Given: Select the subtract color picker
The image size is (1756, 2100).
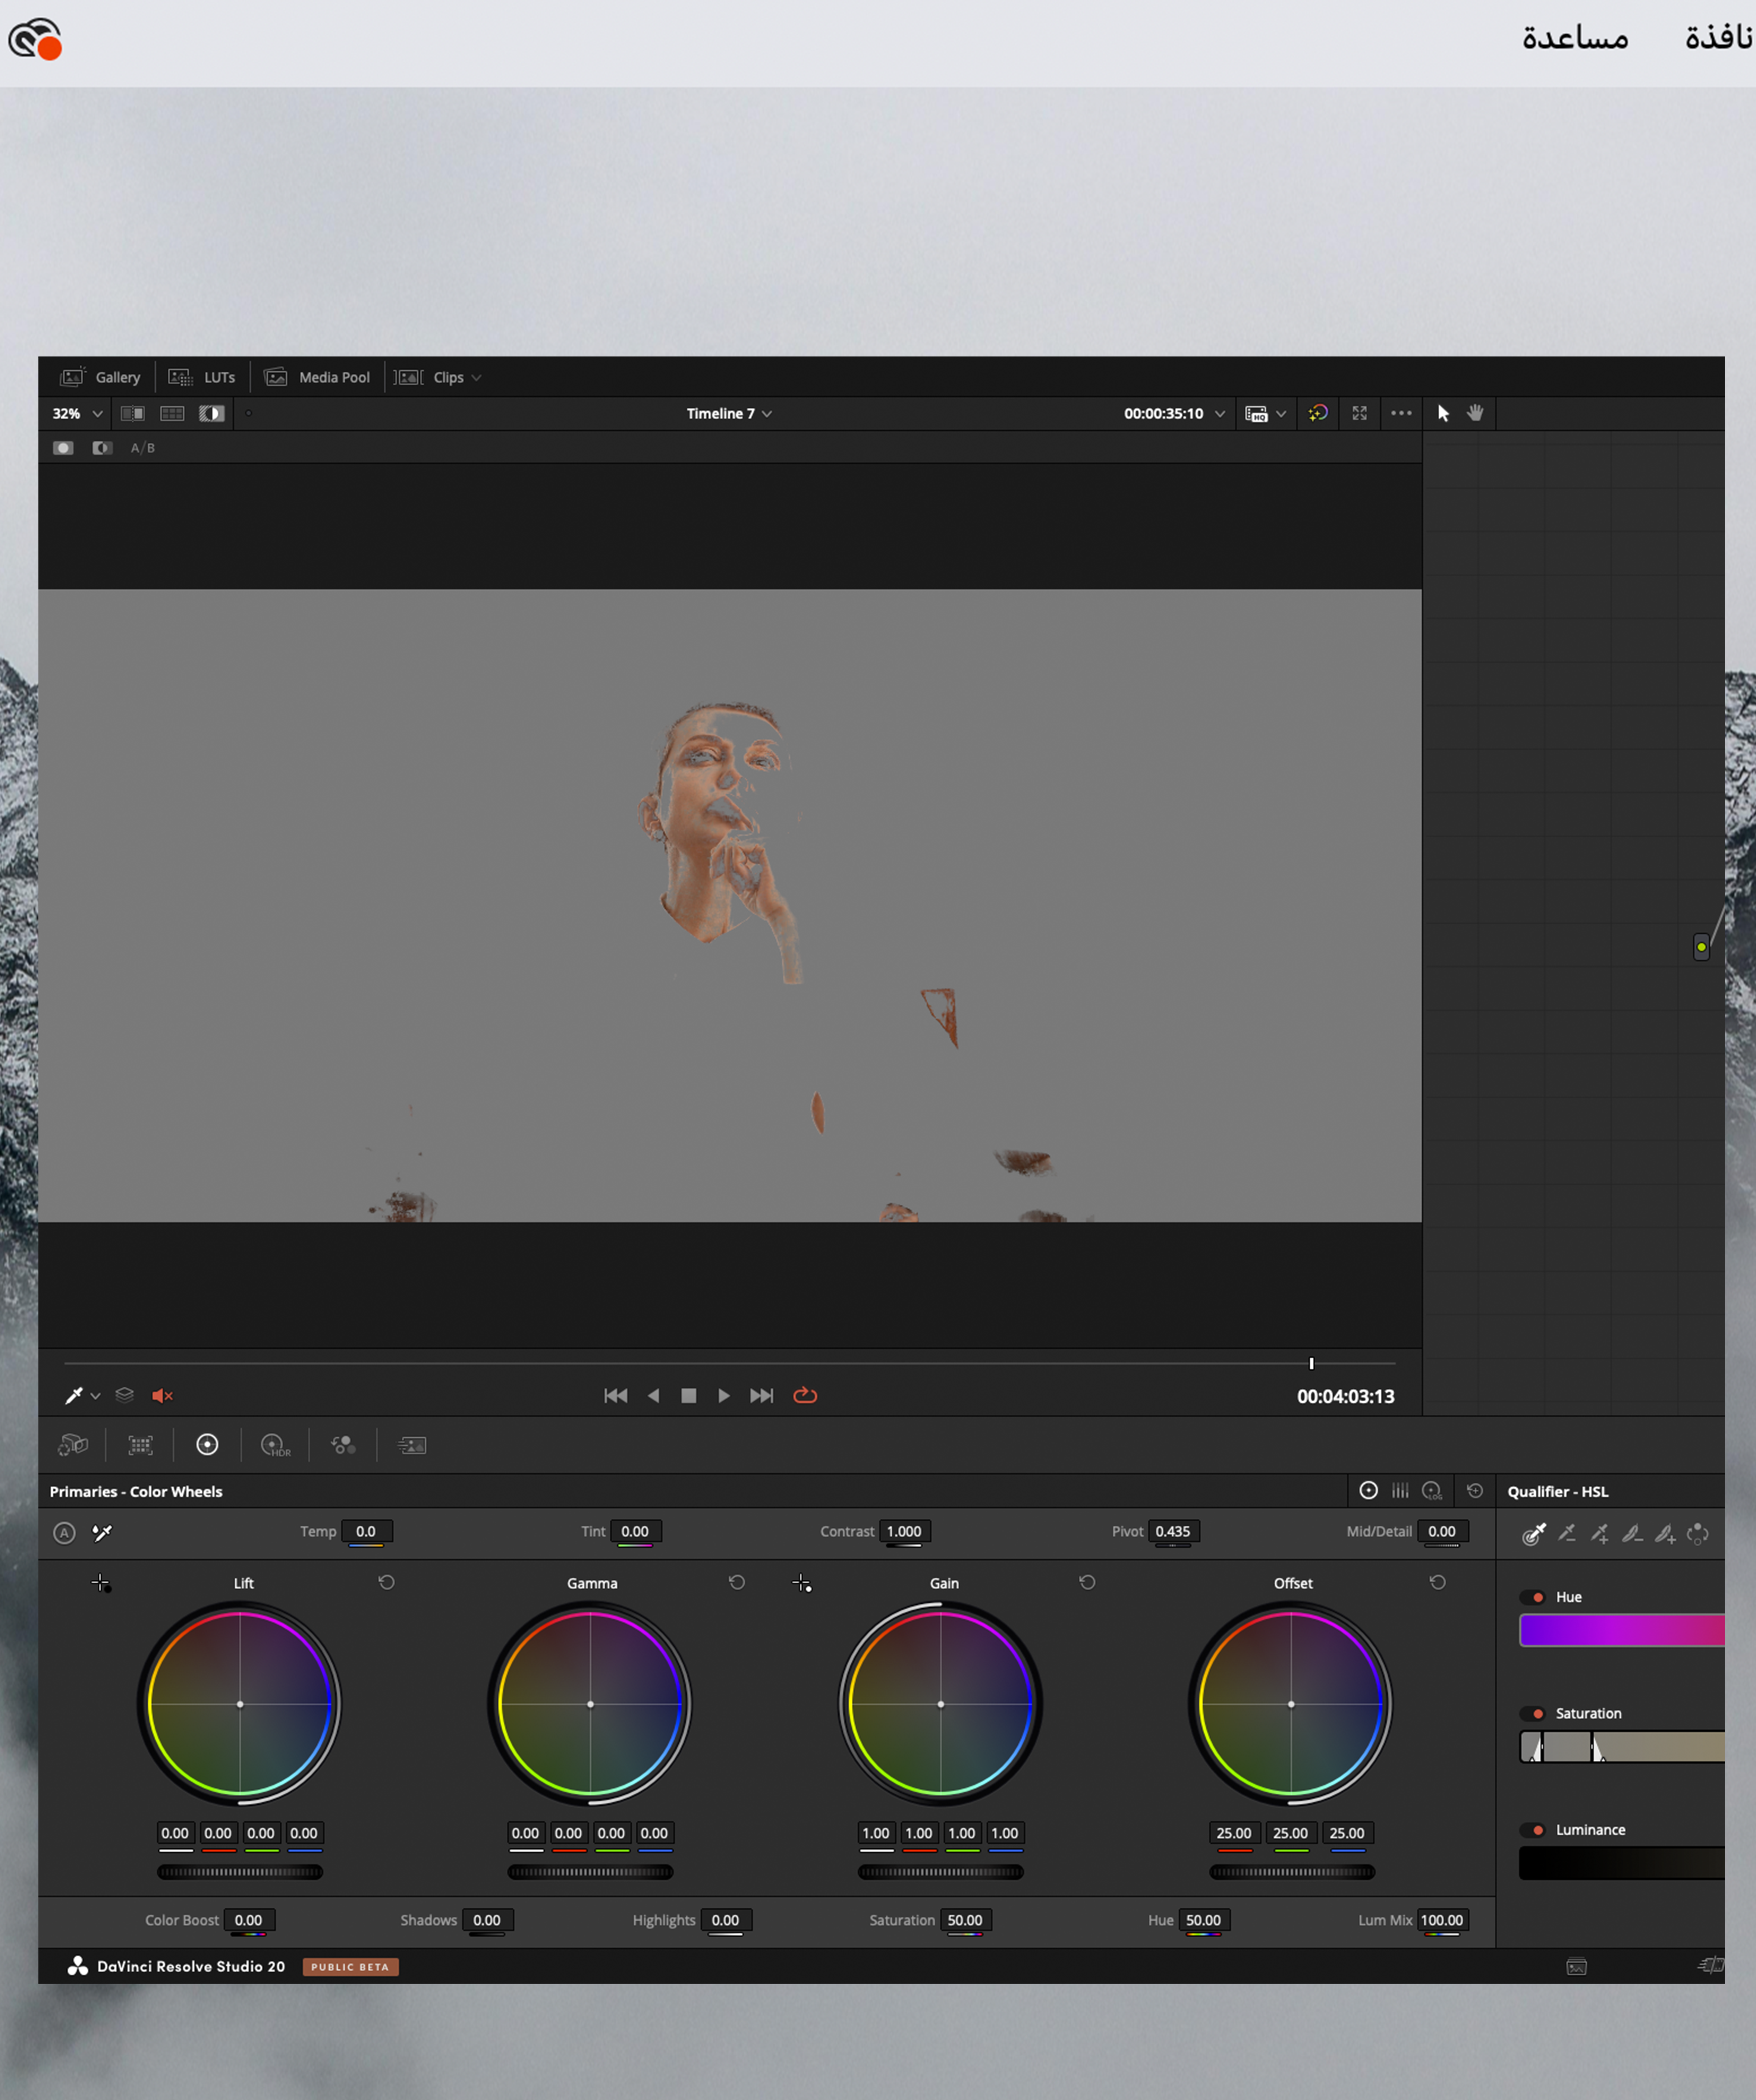Looking at the screenshot, I should 1567,1533.
